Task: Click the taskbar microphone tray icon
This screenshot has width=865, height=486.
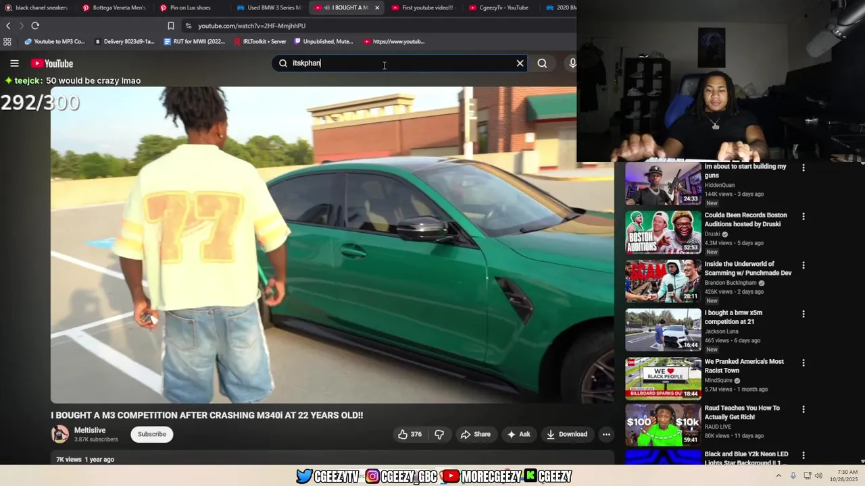Action: click(793, 475)
